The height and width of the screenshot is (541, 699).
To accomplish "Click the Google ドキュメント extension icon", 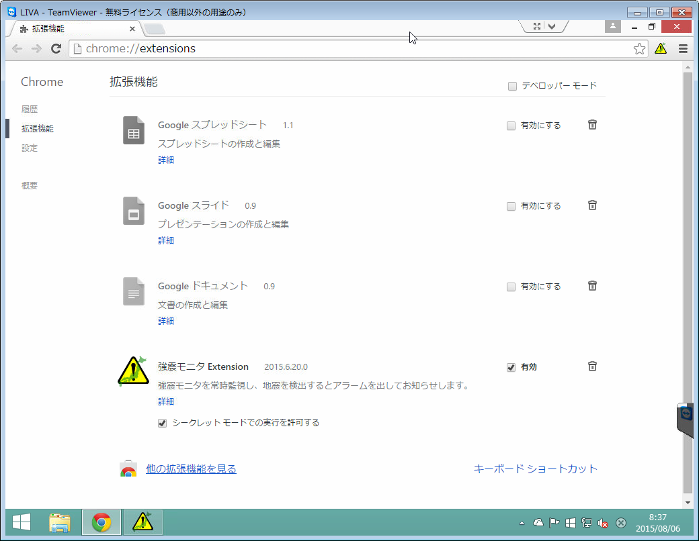I will (x=134, y=292).
